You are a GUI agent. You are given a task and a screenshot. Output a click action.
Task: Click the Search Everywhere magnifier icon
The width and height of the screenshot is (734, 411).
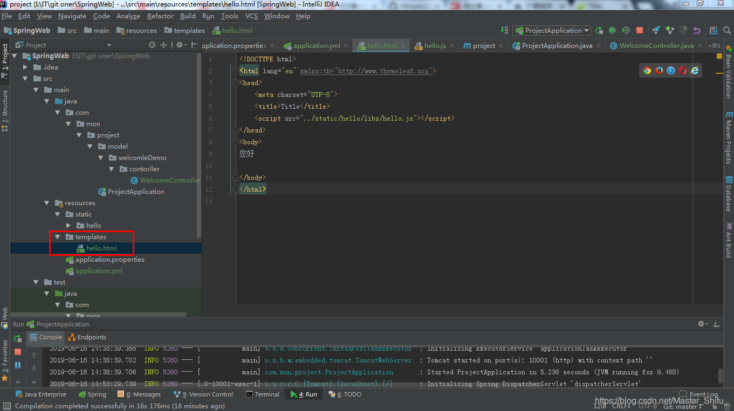(726, 31)
